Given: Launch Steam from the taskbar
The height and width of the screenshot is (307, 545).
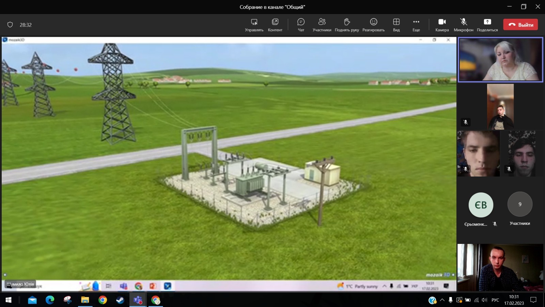Looking at the screenshot, I should coord(120,300).
